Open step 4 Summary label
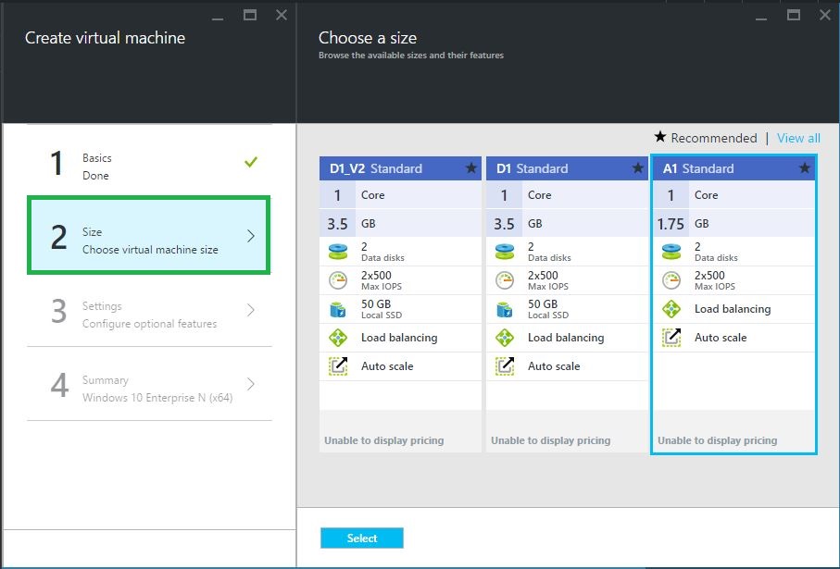Screen dimensions: 840x569 (x=106, y=380)
